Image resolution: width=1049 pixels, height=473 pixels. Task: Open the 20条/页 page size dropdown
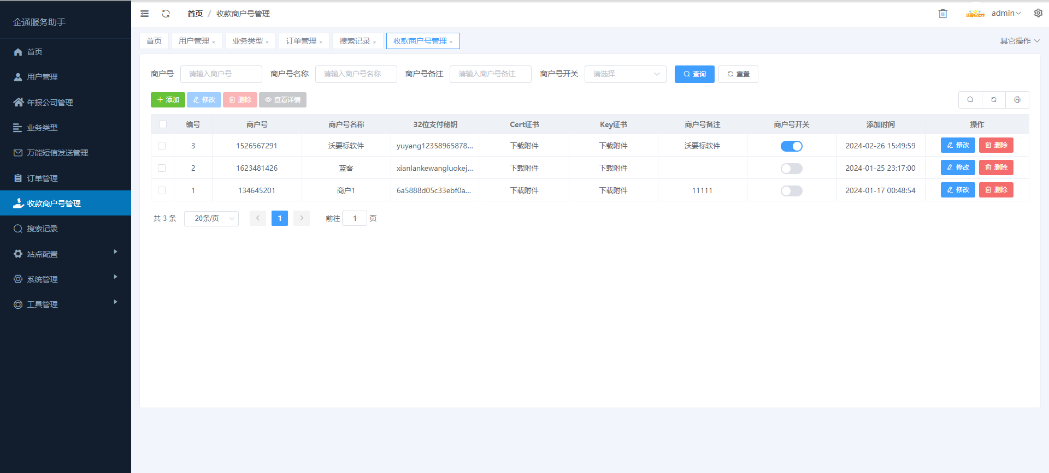pos(211,218)
